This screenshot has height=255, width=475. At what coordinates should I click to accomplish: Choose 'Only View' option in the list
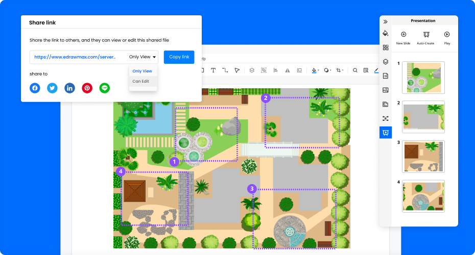pyautogui.click(x=142, y=71)
